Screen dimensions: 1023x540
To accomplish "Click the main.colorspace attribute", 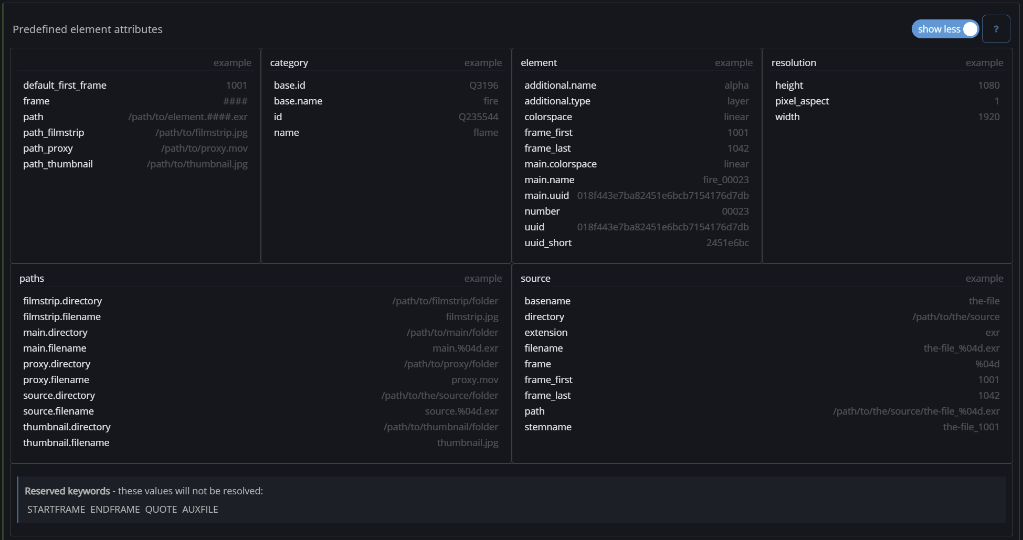I will click(x=560, y=164).
